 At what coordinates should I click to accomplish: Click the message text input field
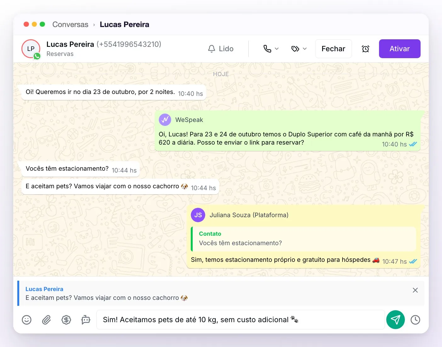pyautogui.click(x=241, y=320)
